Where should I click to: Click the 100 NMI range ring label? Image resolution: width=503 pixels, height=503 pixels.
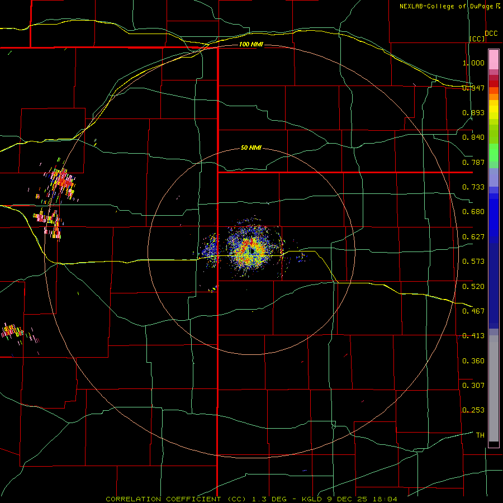(x=251, y=44)
